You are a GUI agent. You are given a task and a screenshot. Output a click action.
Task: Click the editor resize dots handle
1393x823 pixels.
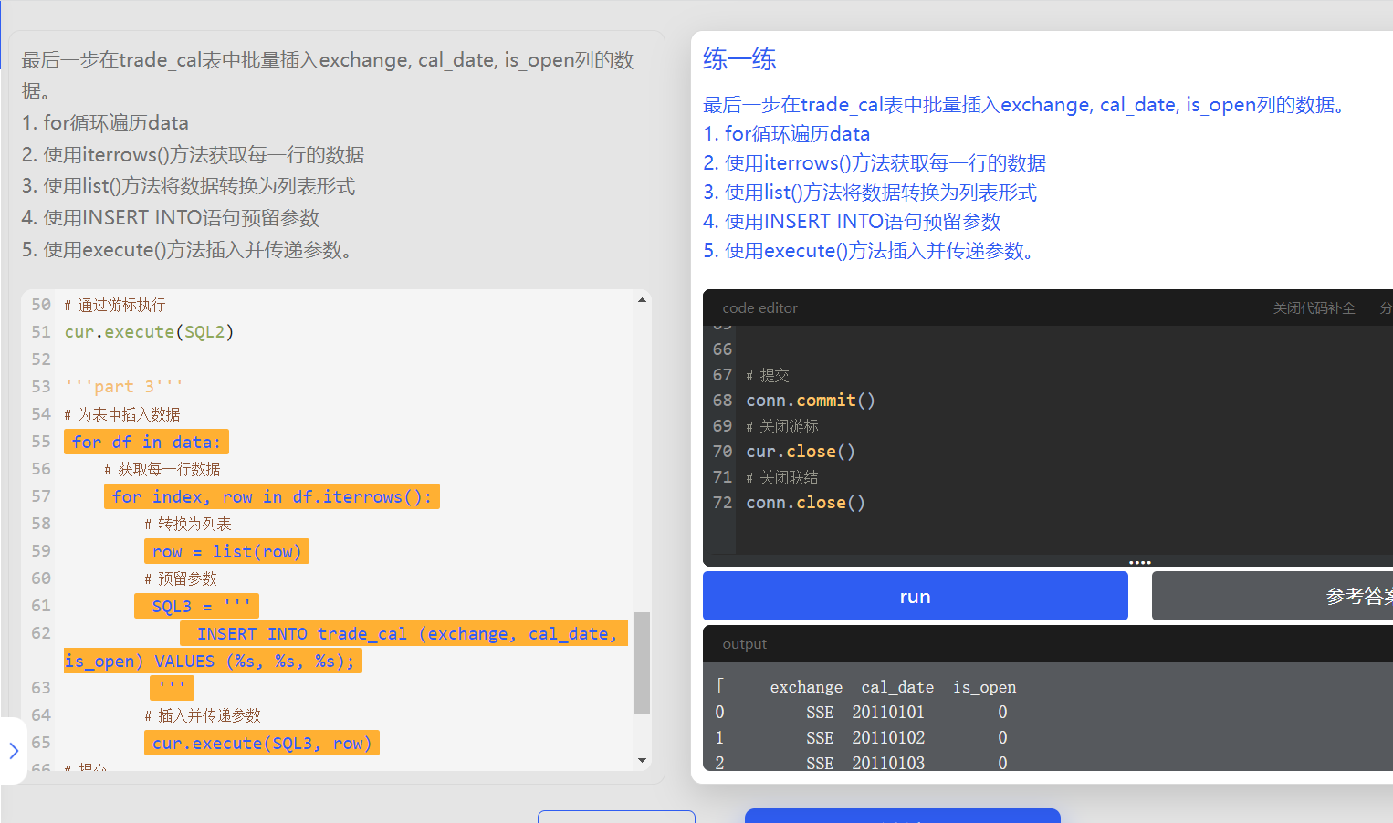(1139, 562)
